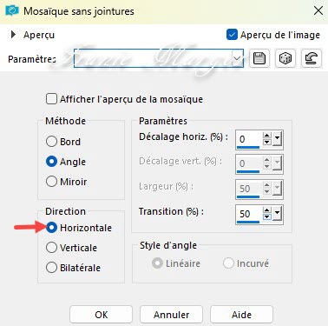Screen dimensions: 328x326
Task: Click the randomize parameters dice icon
Action: pos(285,58)
